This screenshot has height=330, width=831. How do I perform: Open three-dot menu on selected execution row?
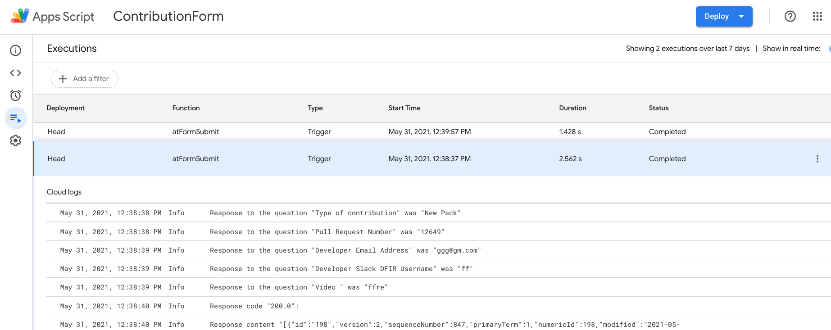coord(817,159)
